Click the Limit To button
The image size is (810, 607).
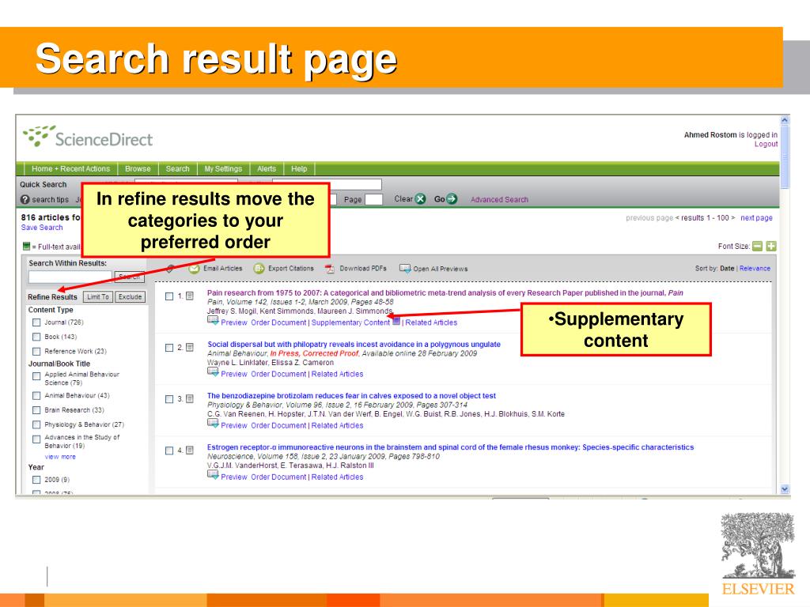pyautogui.click(x=98, y=297)
